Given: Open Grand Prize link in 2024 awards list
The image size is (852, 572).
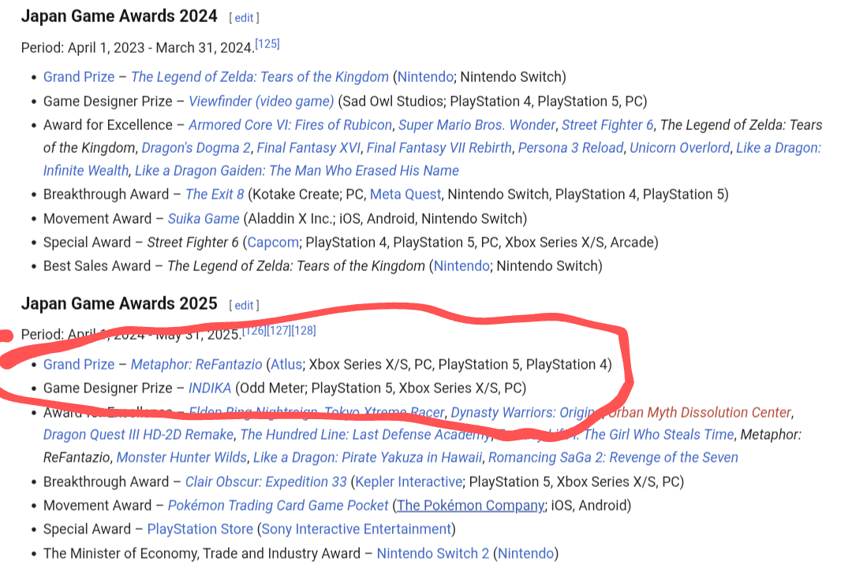Looking at the screenshot, I should pos(79,77).
